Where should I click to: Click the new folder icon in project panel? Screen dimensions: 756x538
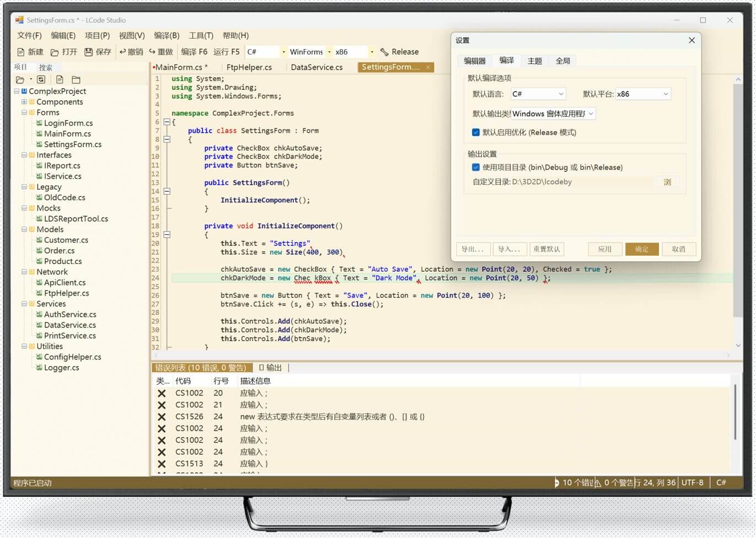pos(76,79)
